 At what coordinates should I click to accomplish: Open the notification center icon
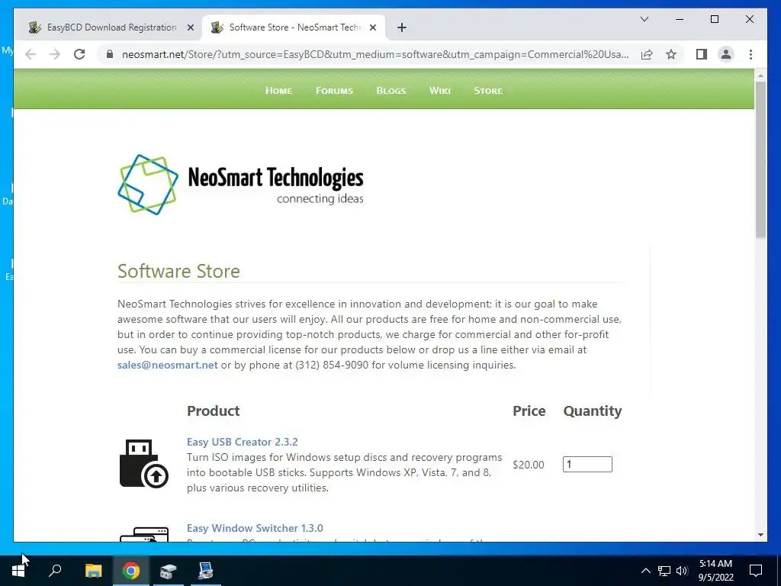tap(756, 571)
